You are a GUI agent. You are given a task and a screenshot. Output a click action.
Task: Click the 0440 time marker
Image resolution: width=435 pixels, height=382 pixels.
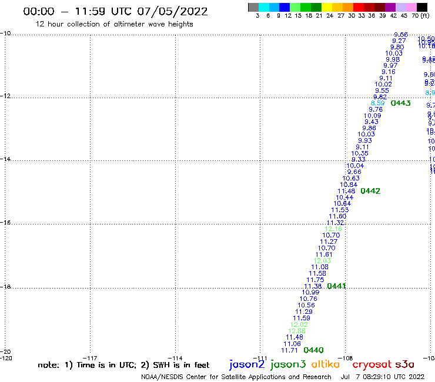click(313, 350)
